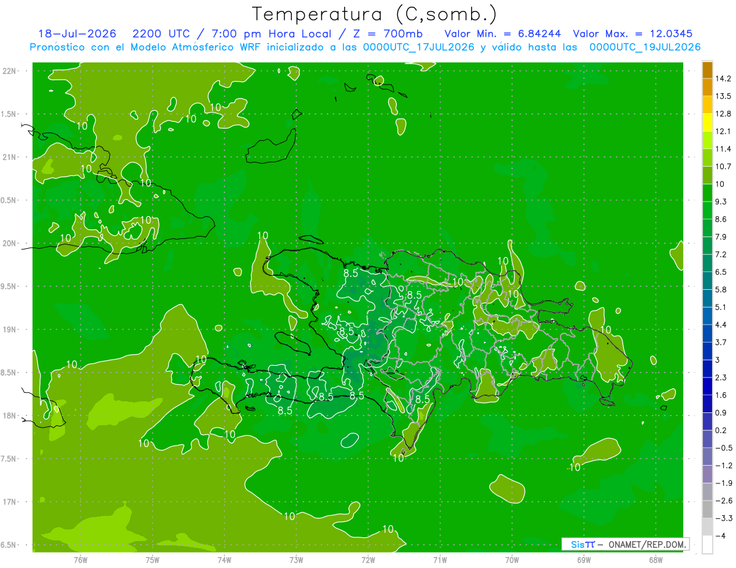The width and height of the screenshot is (736, 568).
Task: Click the '68W' longitude axis label
Action: [656, 559]
